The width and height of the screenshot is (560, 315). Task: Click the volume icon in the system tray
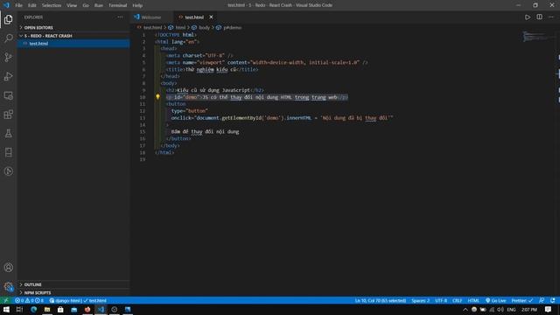tap(500, 309)
